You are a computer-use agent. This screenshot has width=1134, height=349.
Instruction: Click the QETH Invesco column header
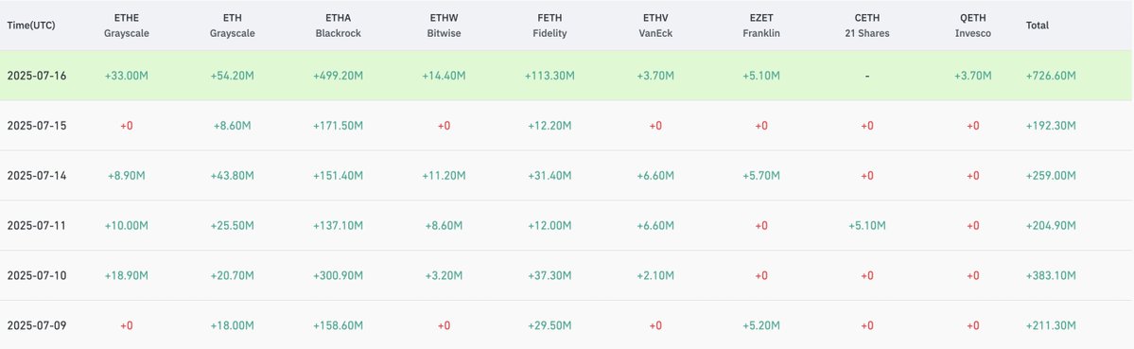[972, 26]
